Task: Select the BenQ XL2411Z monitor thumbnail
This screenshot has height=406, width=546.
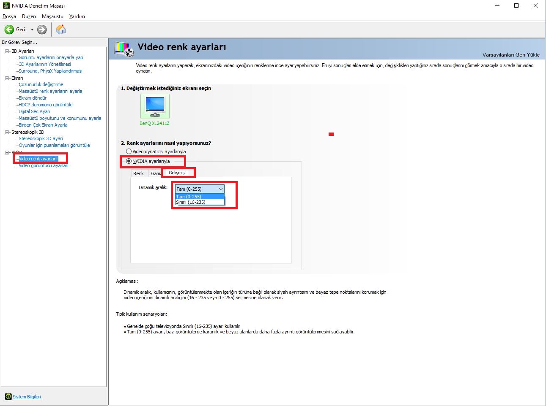Action: click(155, 106)
